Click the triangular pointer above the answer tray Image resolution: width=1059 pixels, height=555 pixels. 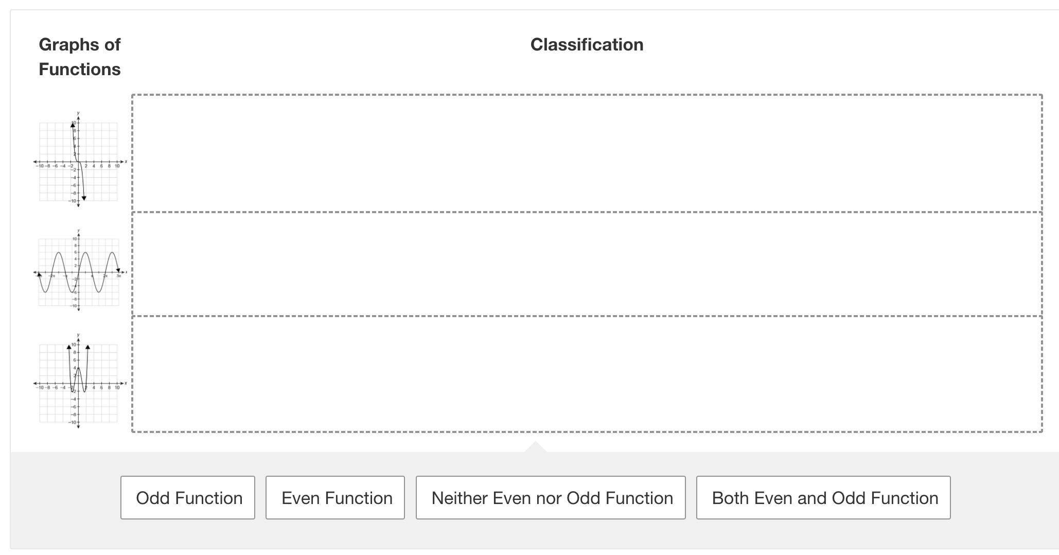(x=535, y=447)
